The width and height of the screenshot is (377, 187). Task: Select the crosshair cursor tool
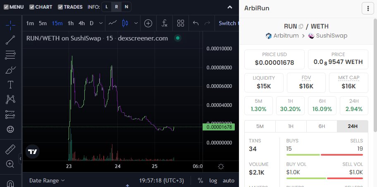pyautogui.click(x=10, y=25)
